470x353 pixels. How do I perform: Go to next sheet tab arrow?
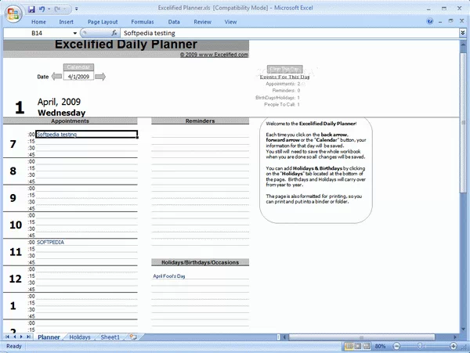21,337
